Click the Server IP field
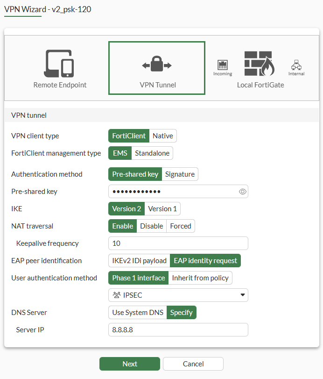This screenshot has width=323, height=379. pyautogui.click(x=178, y=330)
